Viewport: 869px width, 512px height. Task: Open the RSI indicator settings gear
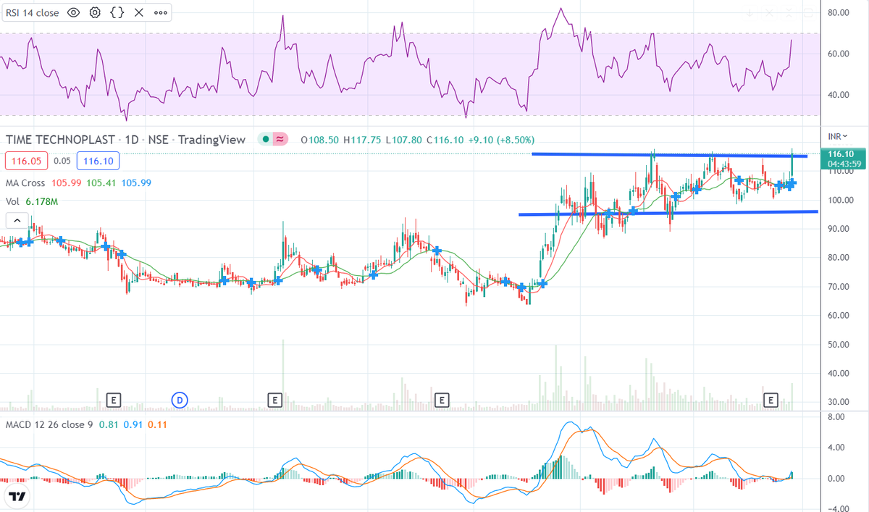pos(94,12)
